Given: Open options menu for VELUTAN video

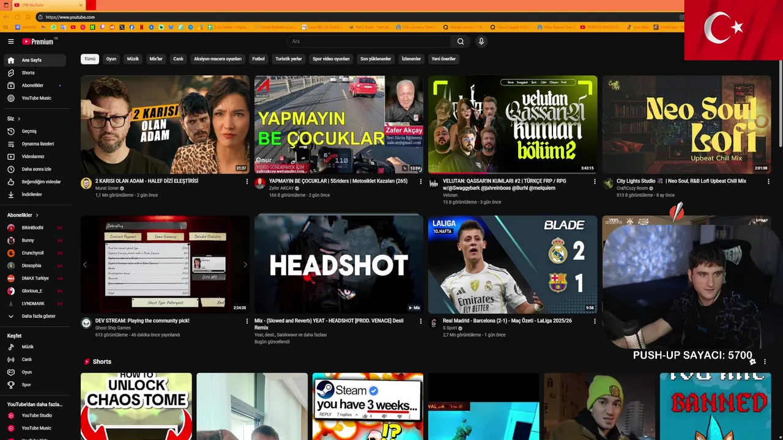Looking at the screenshot, I should [595, 182].
